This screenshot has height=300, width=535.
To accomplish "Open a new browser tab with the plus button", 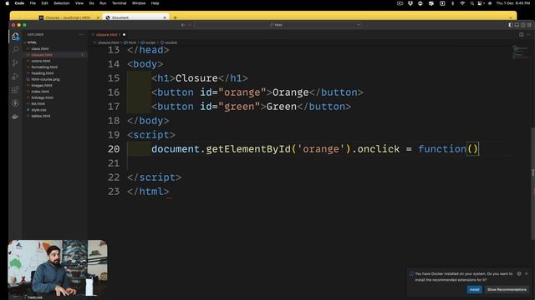I will pyautogui.click(x=175, y=17).
